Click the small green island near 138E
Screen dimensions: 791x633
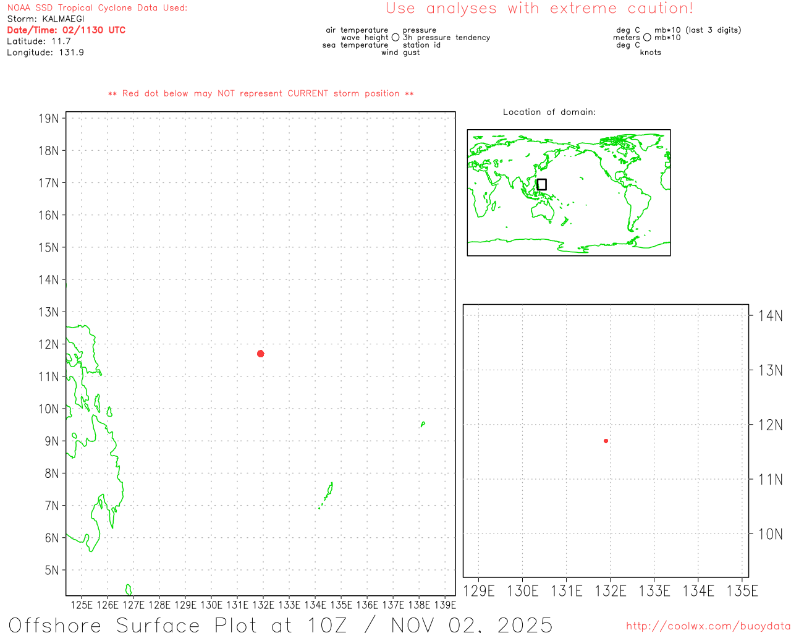click(423, 424)
